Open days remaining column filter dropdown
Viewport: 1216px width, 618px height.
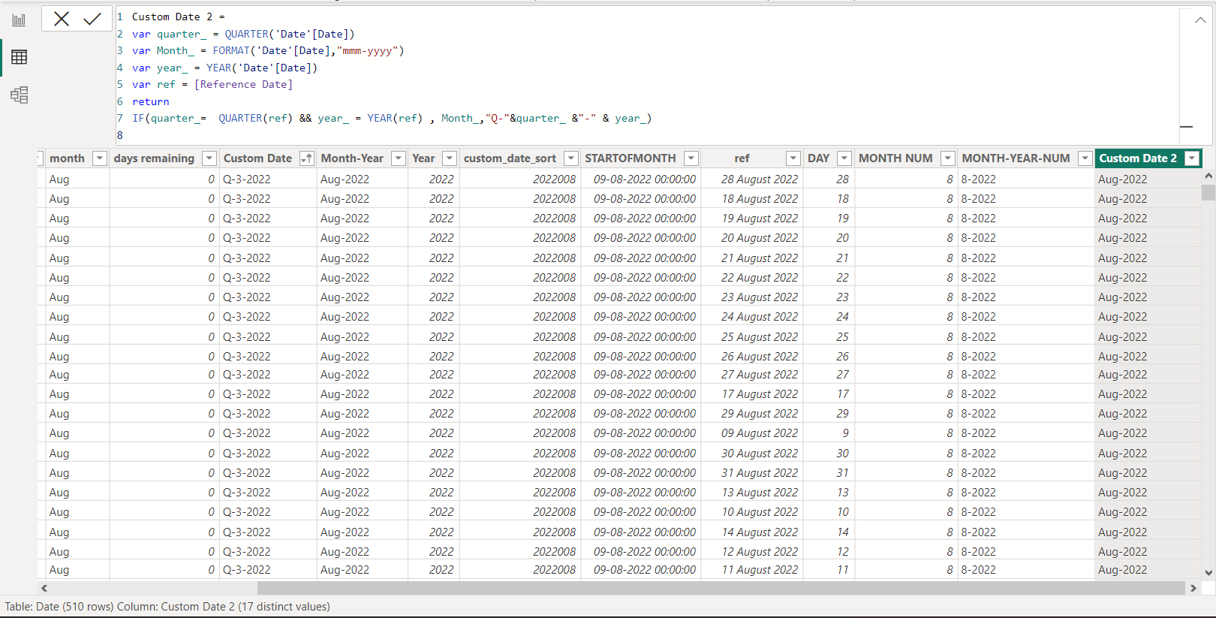pyautogui.click(x=209, y=158)
